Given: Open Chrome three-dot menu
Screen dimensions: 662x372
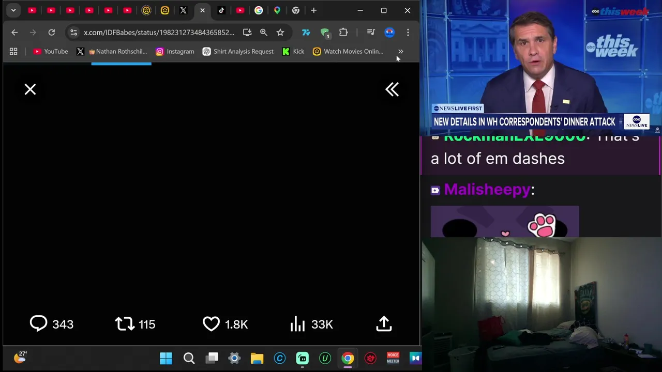Looking at the screenshot, I should (408, 33).
